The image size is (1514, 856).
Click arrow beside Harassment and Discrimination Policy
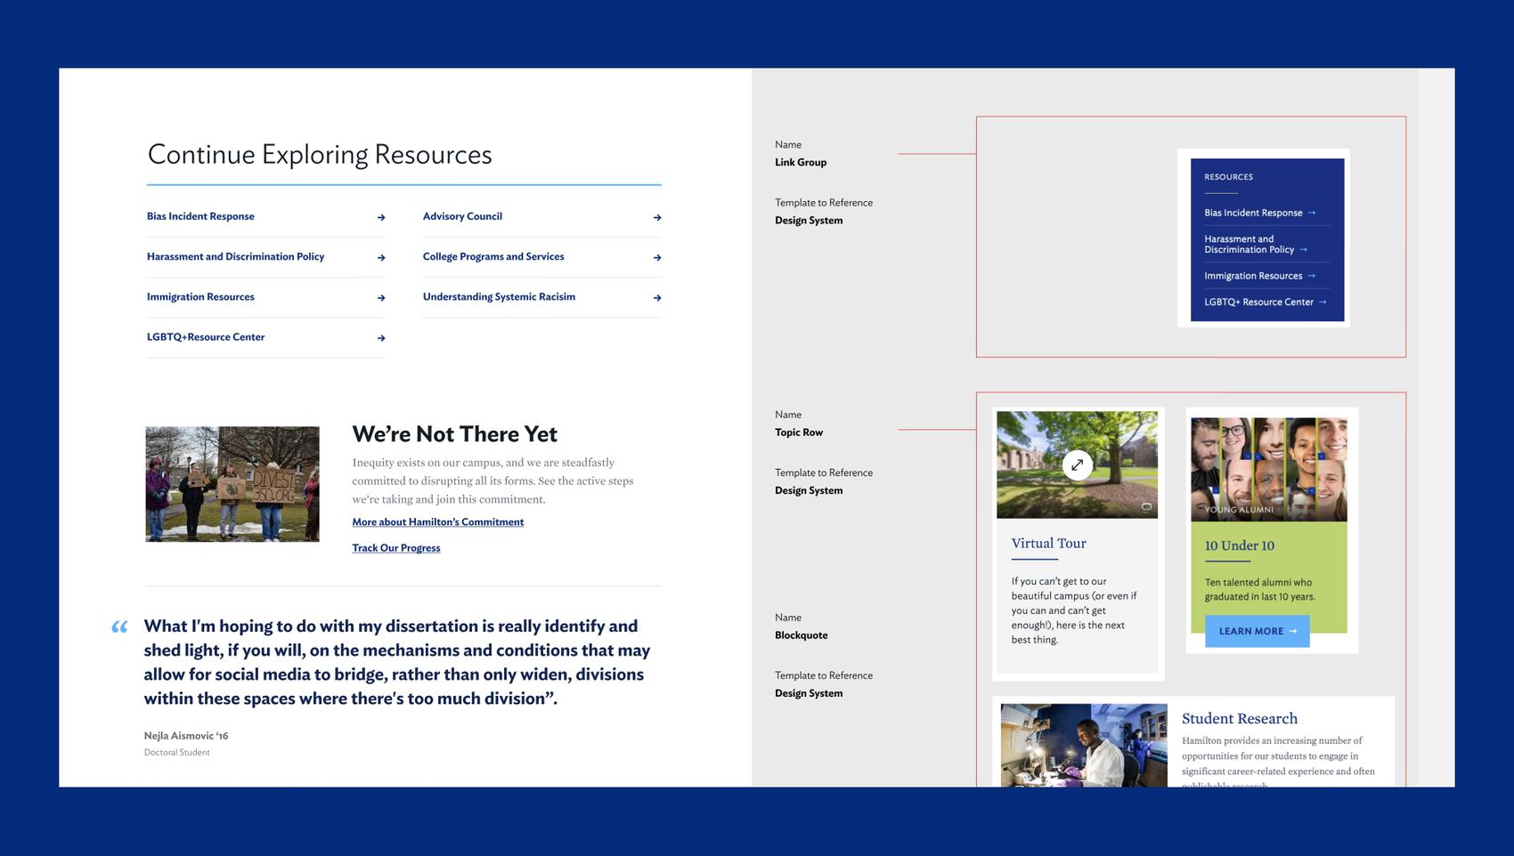(381, 257)
